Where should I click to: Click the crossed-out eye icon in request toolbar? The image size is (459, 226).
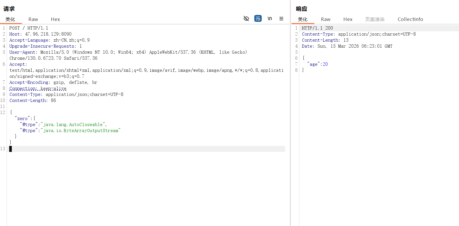(x=246, y=19)
